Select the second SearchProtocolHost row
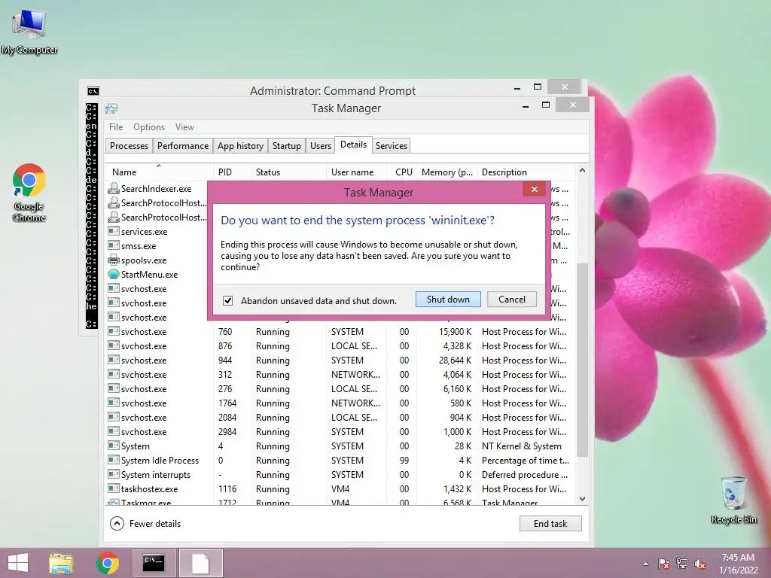Viewport: 771px width, 578px height. click(x=157, y=218)
